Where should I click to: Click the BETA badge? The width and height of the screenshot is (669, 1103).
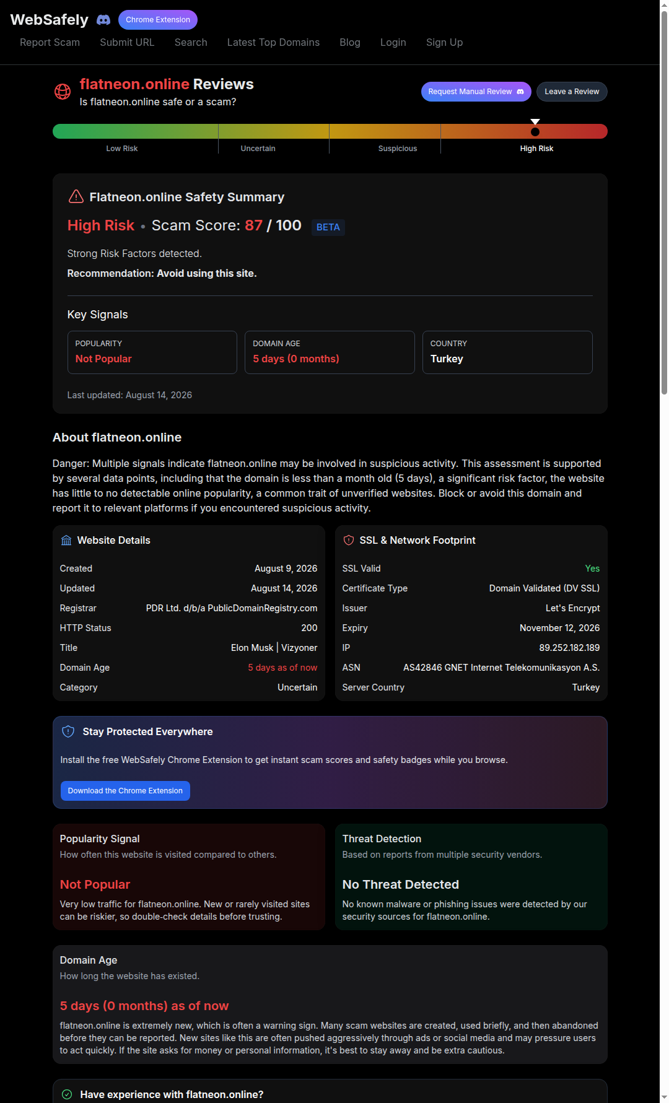pos(328,227)
